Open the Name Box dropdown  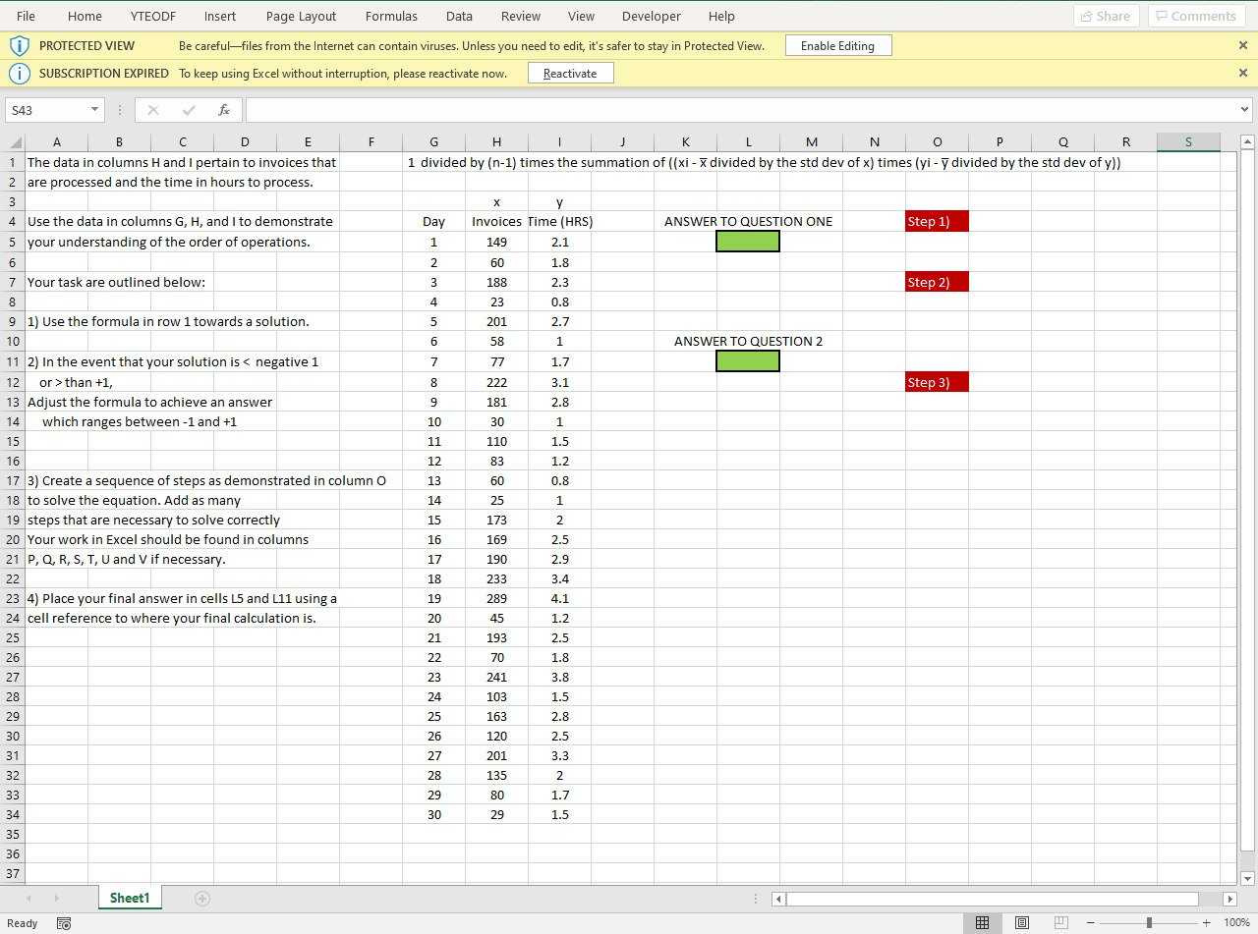[93, 109]
